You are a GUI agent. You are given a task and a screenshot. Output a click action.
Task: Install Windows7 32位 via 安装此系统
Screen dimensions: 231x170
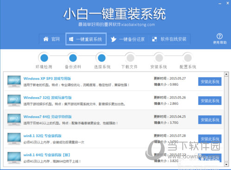point(210,101)
